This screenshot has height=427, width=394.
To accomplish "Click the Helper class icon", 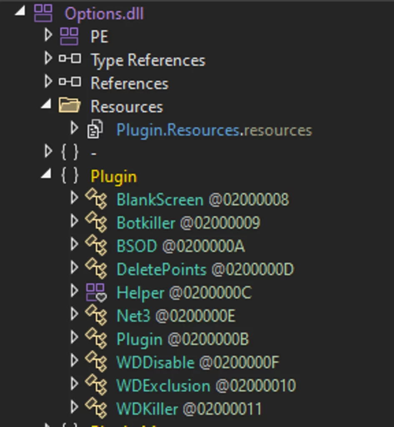I will (96, 292).
